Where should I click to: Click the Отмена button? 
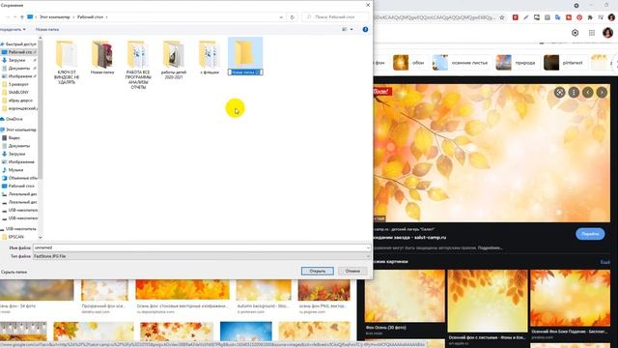(352, 271)
